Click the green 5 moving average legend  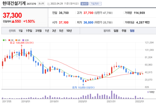point(5,40)
